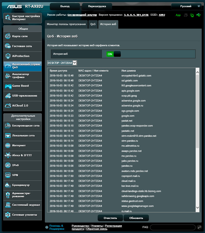Image resolution: width=205 pixels, height=233 pixels.
Task: Click the VPN monitor icon
Action: click(8, 175)
